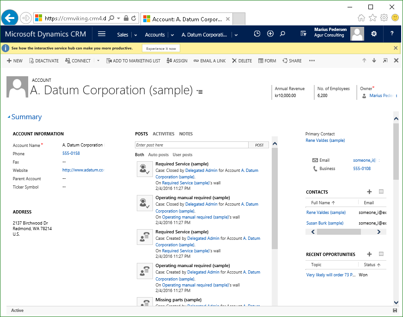Click the browser forward arrow
This screenshot has height=317, width=403.
26,18
